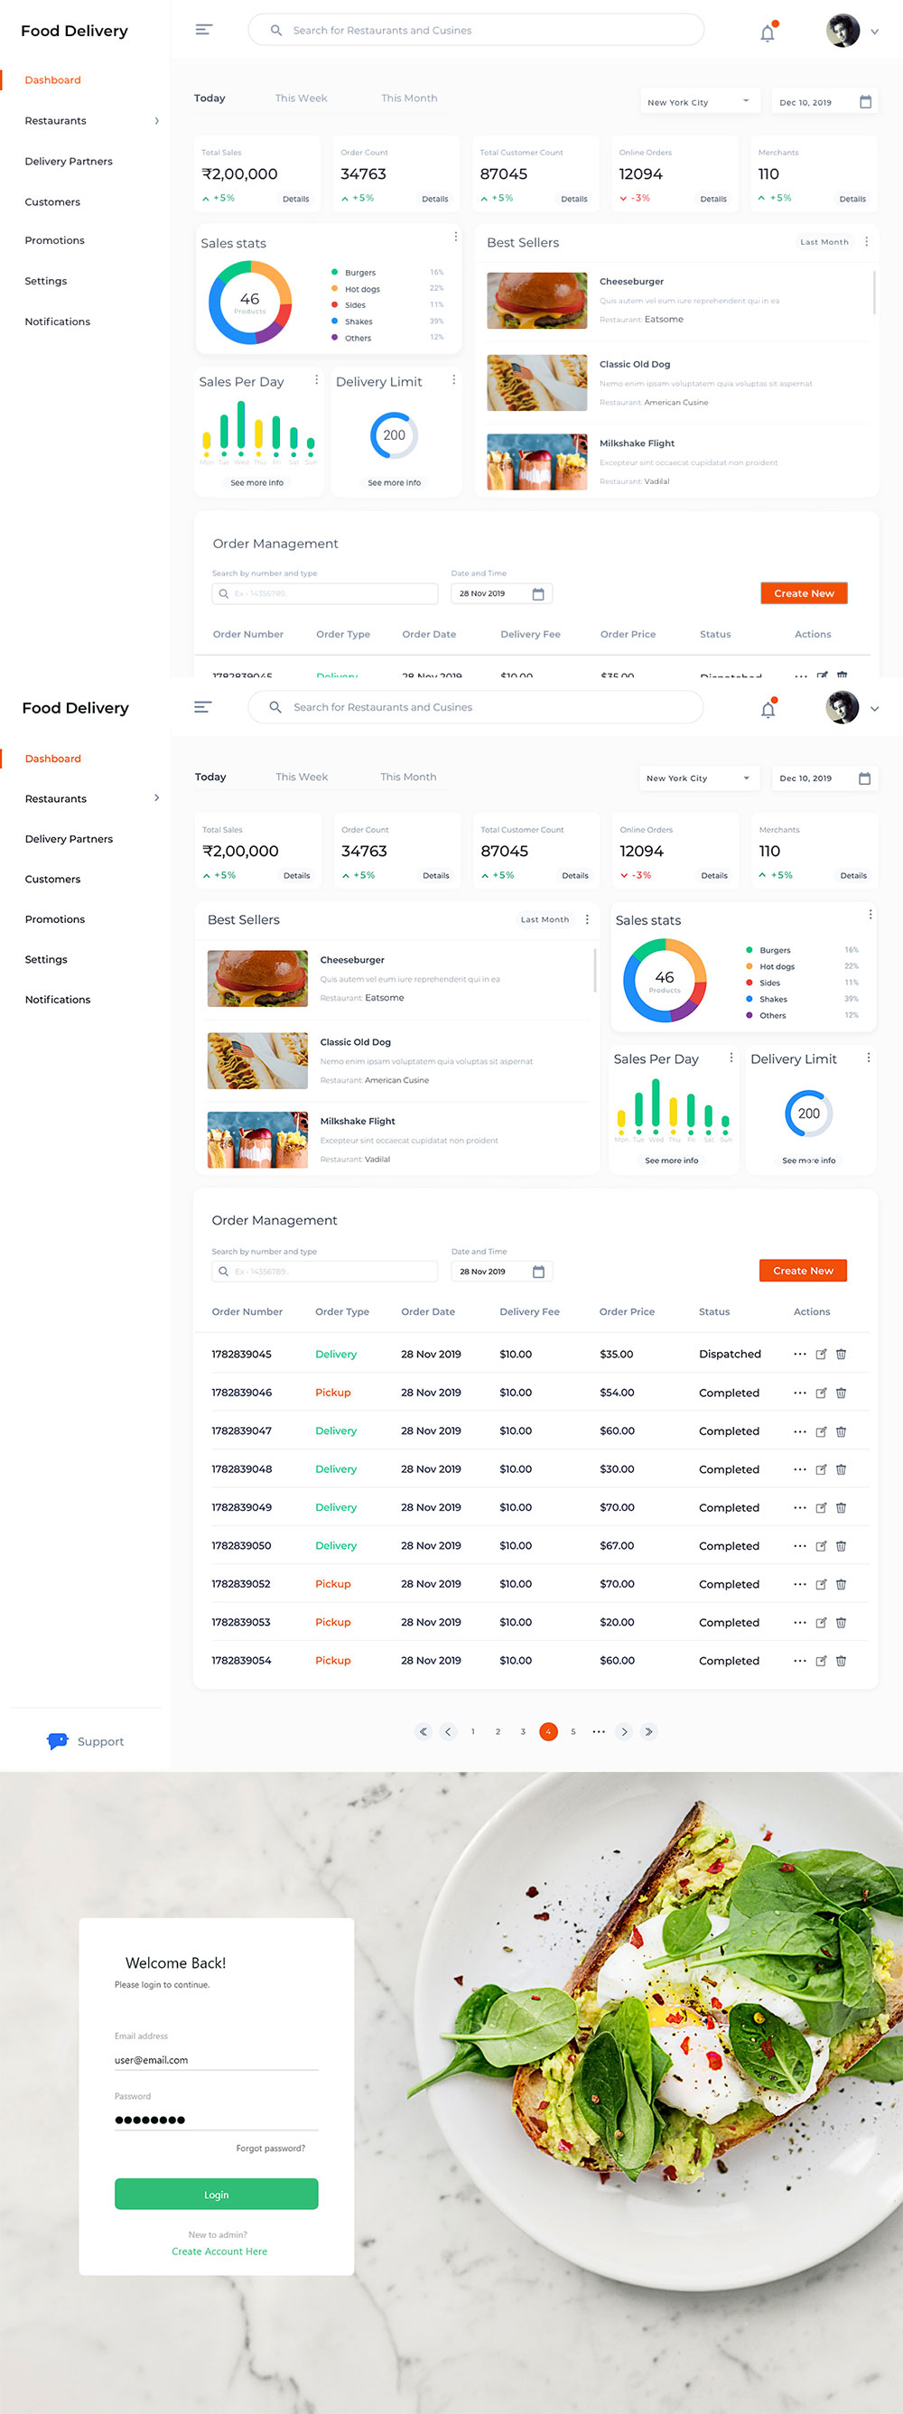This screenshot has width=903, height=2414.
Task: Click the Email address input field
Action: 217,2060
